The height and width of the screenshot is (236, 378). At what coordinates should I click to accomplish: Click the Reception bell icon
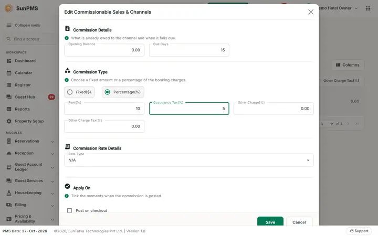(9, 153)
